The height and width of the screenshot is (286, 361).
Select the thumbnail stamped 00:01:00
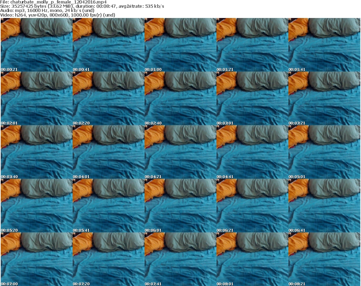[x=180, y=45]
